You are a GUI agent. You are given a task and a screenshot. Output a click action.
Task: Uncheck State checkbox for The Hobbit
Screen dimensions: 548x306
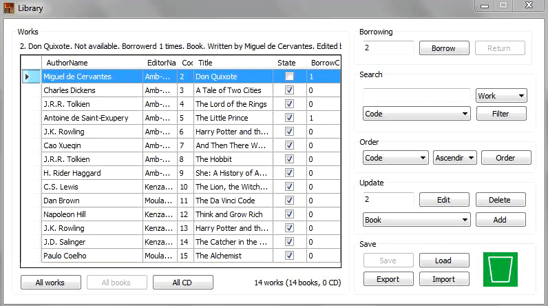[x=289, y=159]
